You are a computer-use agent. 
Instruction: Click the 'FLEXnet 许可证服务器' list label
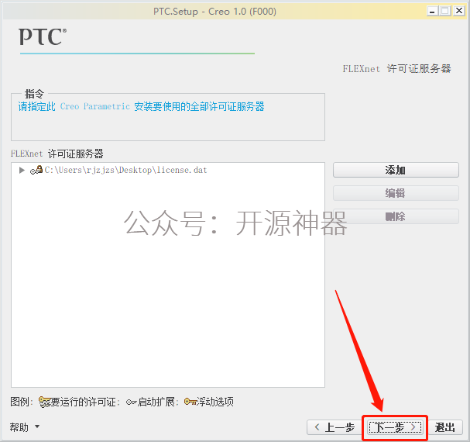tap(57, 154)
